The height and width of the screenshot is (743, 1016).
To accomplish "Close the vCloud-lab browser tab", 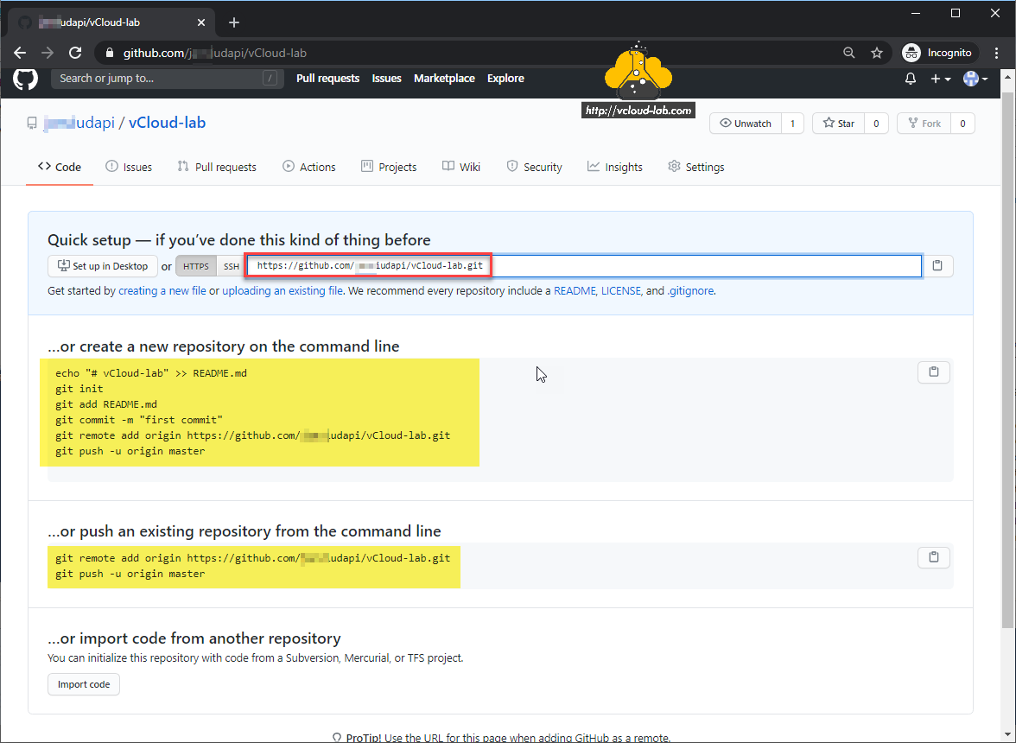I will coord(200,22).
